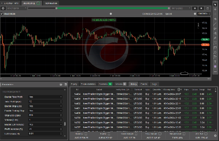
Task: Open the Events tab
Action: (x=144, y=84)
